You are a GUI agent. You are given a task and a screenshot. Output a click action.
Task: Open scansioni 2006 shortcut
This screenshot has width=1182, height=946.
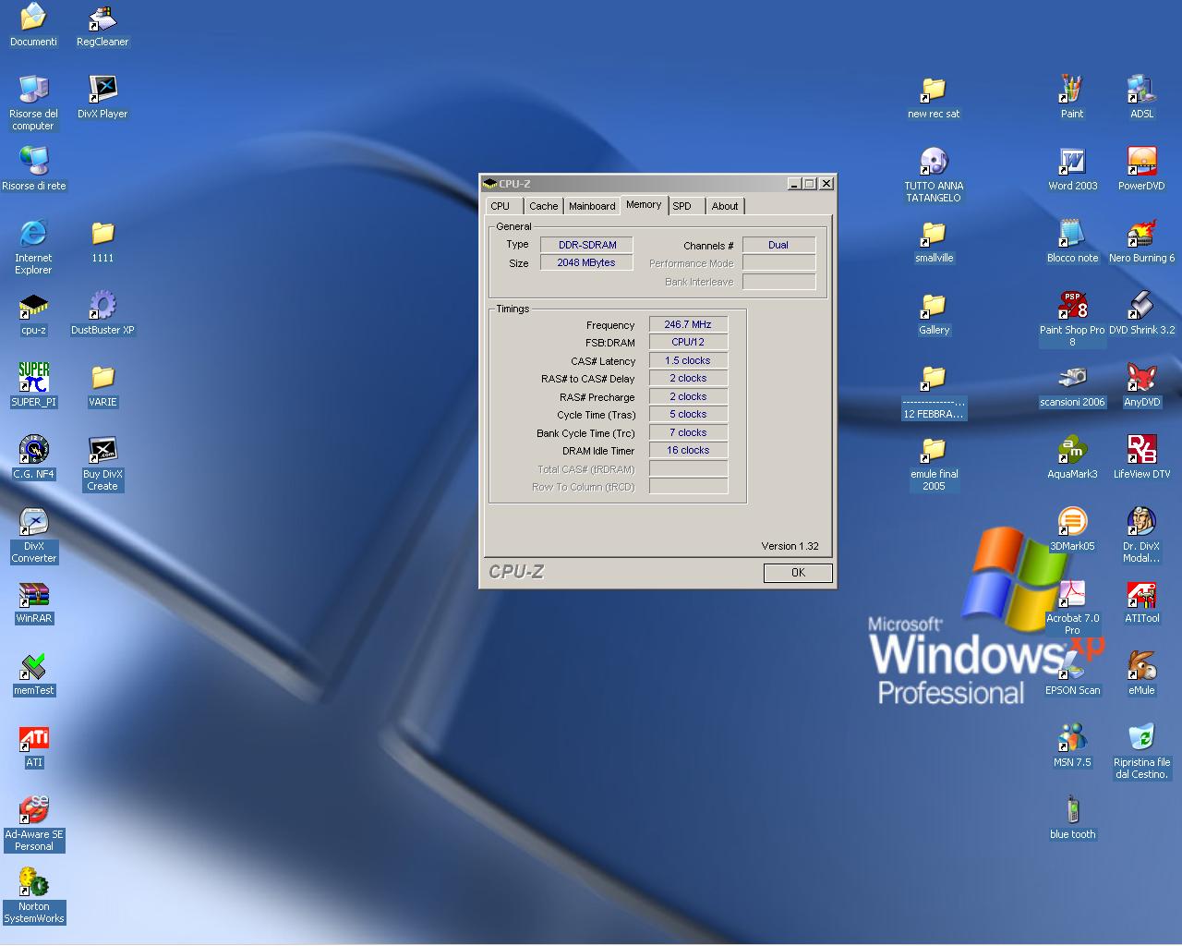point(1072,385)
